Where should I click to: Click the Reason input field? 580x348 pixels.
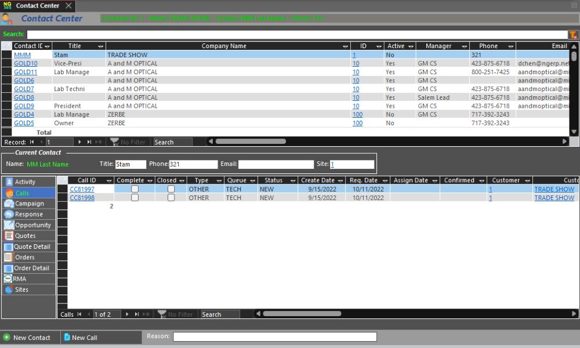coord(274,337)
